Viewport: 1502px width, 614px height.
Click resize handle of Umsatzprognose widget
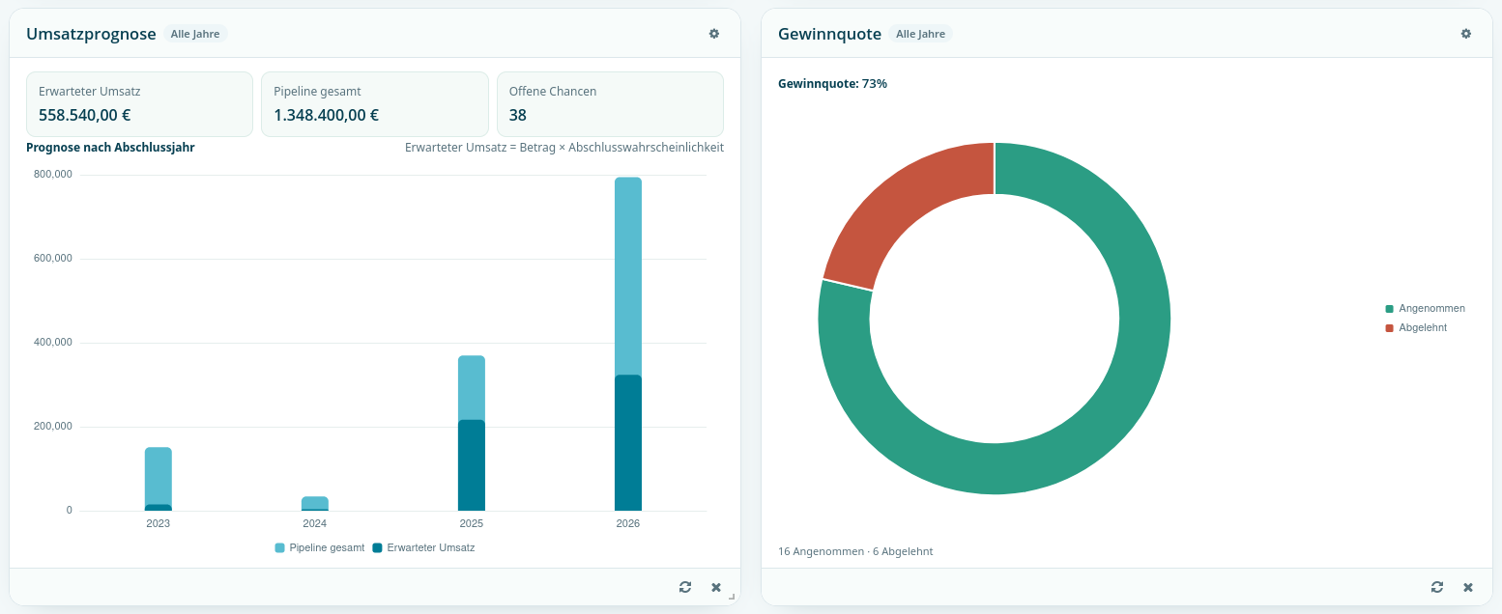click(732, 597)
